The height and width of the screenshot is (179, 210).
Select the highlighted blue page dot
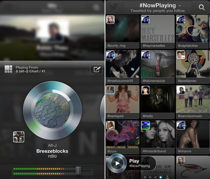tap(160, 177)
